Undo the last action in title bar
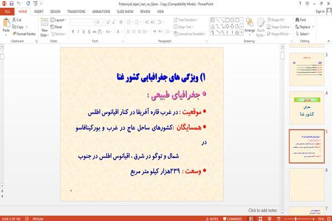The height and width of the screenshot is (221, 332). click(19, 4)
